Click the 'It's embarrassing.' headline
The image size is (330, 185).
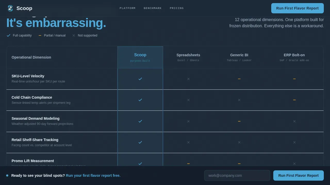point(56,23)
